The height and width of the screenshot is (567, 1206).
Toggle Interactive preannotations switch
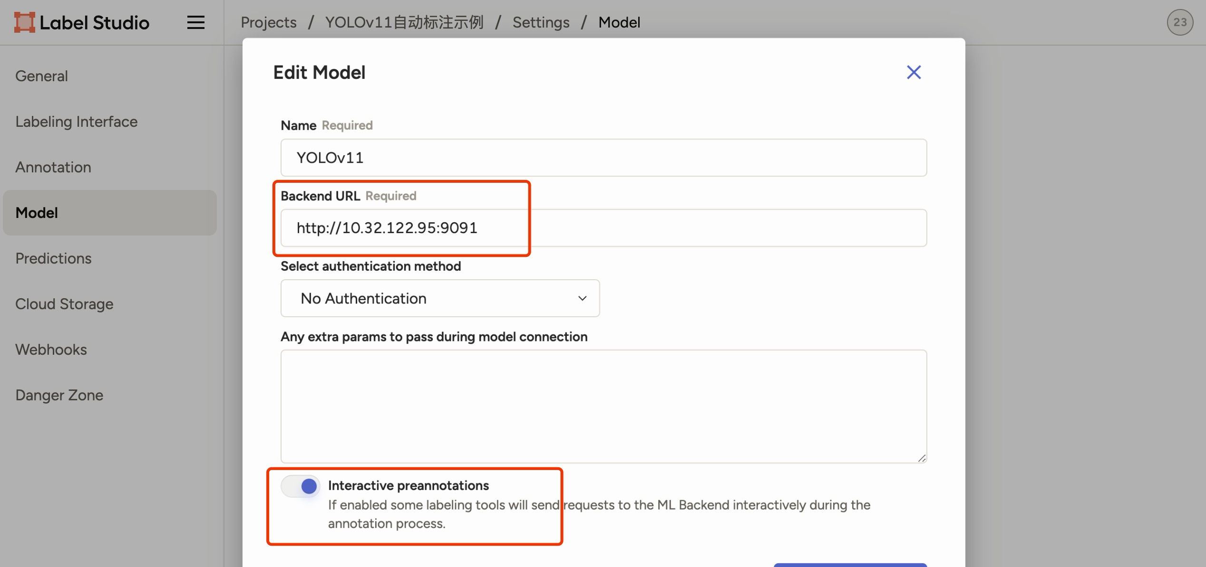tap(301, 486)
